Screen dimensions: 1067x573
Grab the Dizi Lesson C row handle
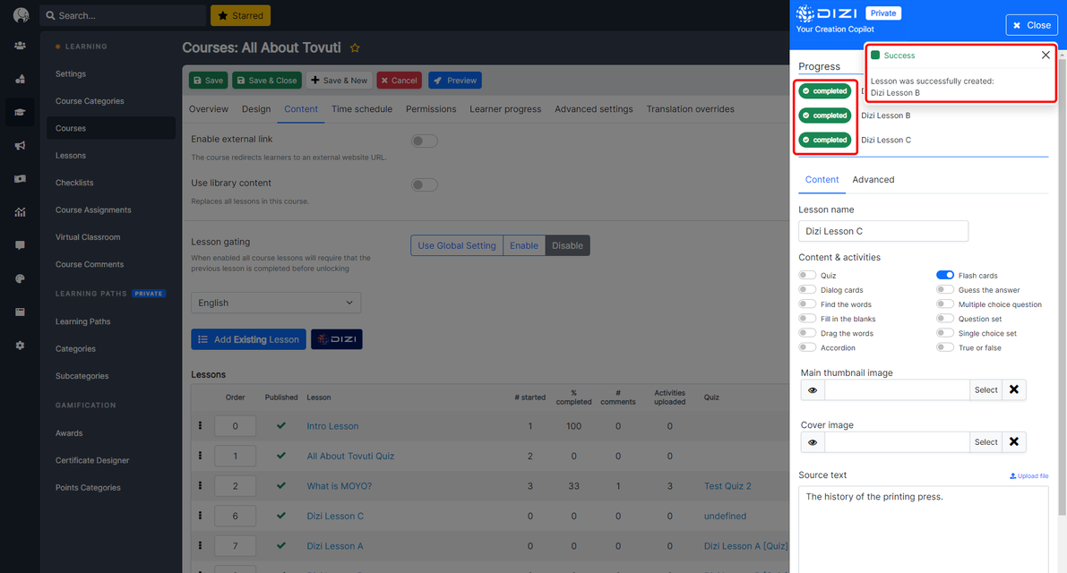click(200, 515)
